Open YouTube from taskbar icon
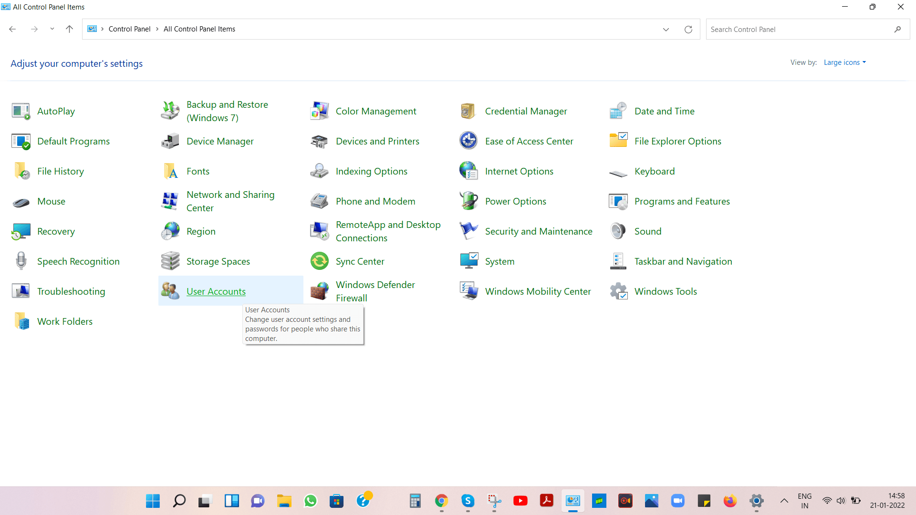This screenshot has width=916, height=515. pos(520,501)
